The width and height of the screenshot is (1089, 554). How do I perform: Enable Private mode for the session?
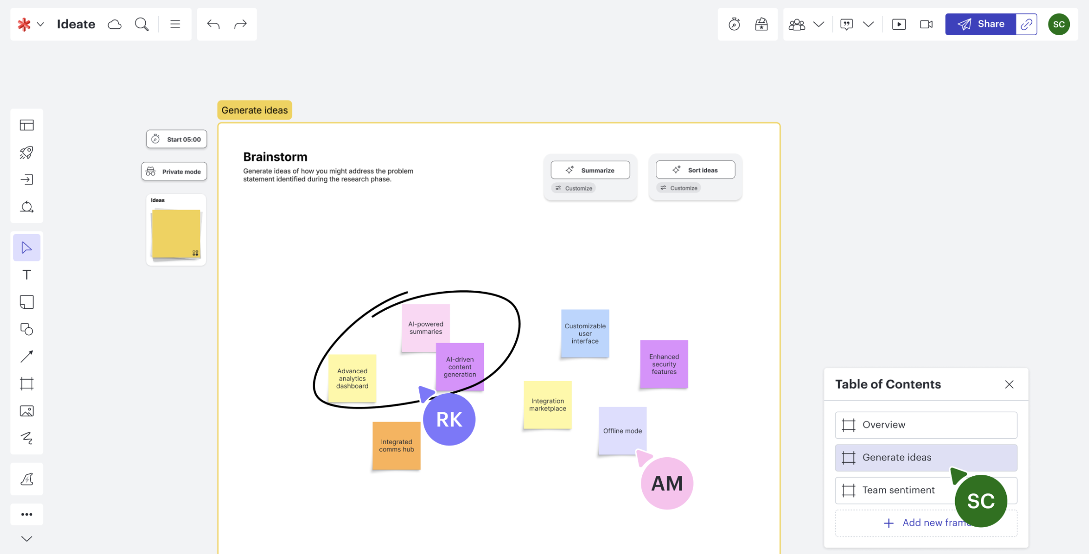(174, 171)
